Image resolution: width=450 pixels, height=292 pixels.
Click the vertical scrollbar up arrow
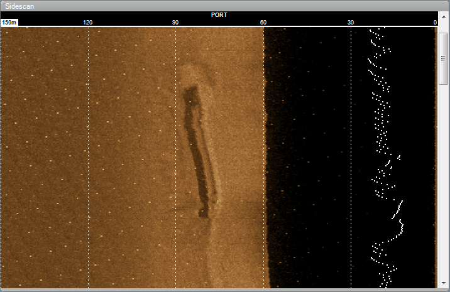(x=443, y=17)
